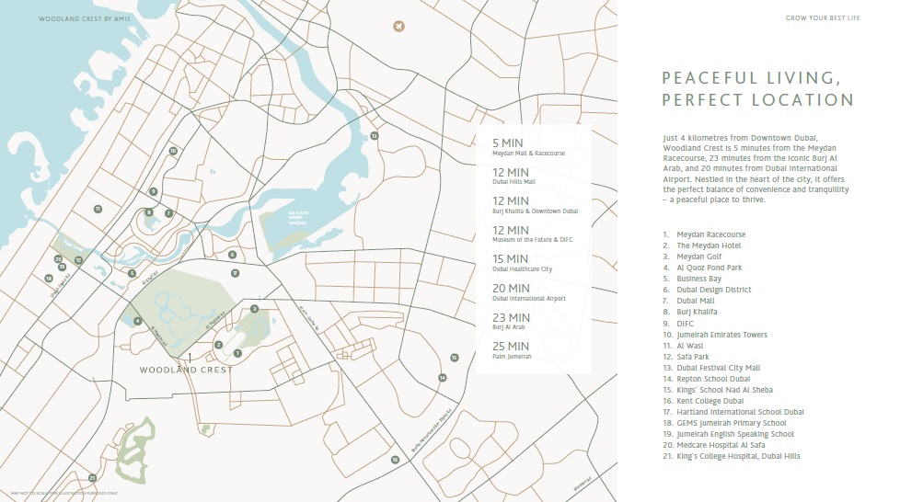
Task: Click map marker 17 above the green park
Action: tap(236, 272)
